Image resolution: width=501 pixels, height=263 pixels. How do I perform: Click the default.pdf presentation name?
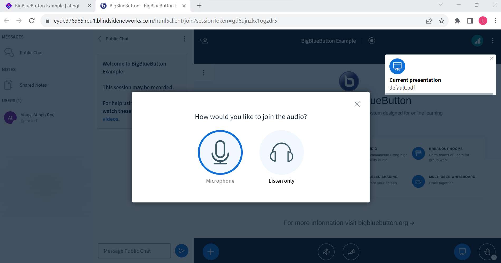402,88
